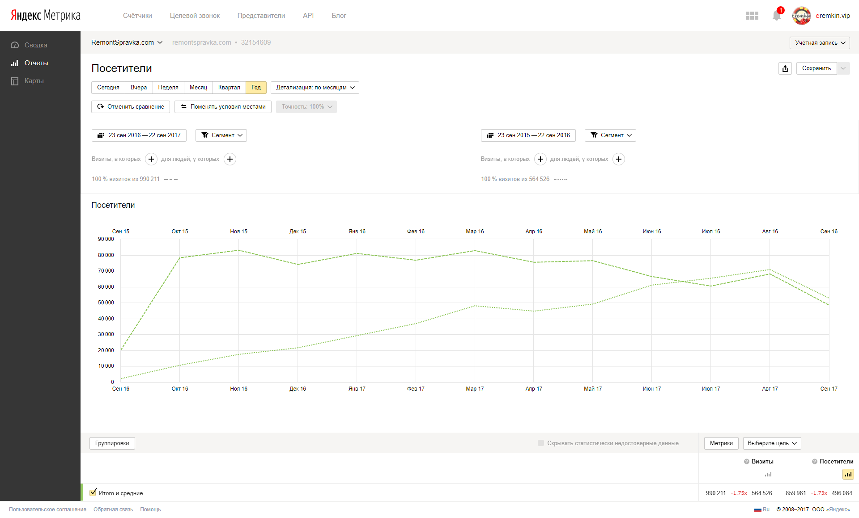Open Счётчики in top menu
Image resolution: width=859 pixels, height=518 pixels.
pyautogui.click(x=137, y=16)
